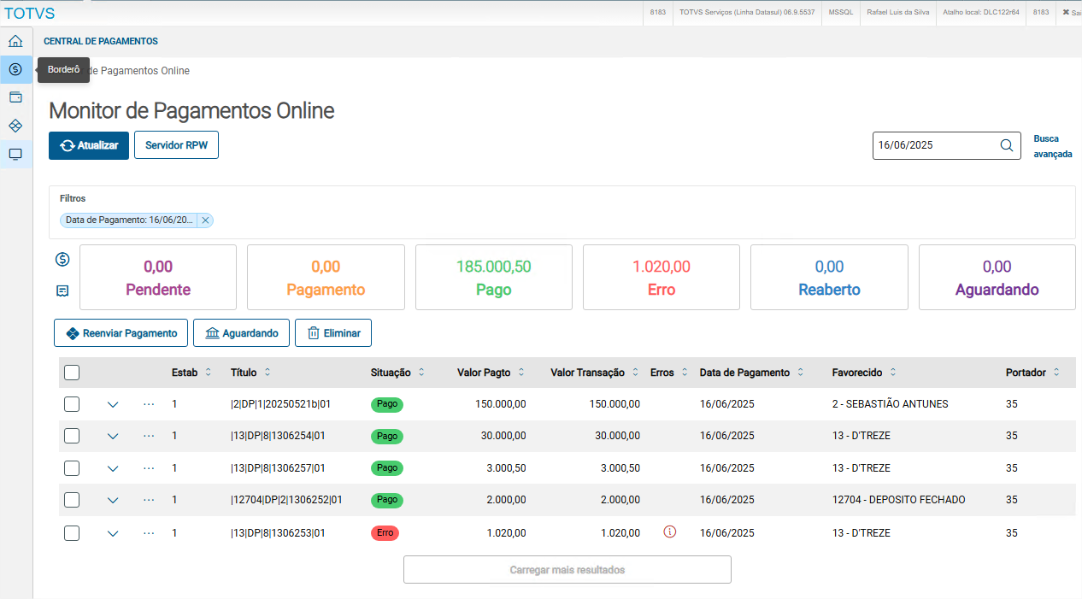Check the row with Erro status
1082x599 pixels.
point(72,532)
